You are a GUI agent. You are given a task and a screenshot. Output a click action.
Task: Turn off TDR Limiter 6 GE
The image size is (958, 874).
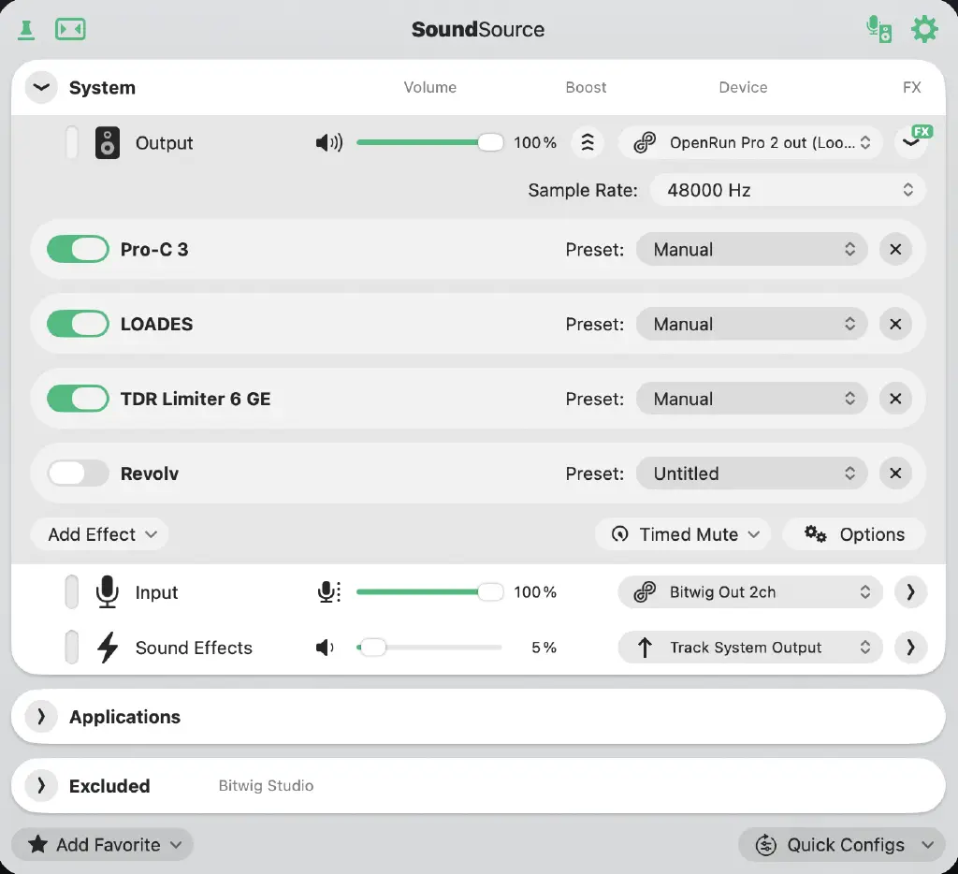coord(78,399)
